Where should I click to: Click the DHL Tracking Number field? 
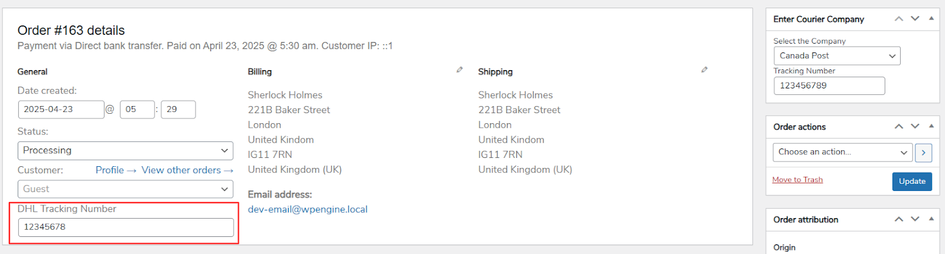coord(126,227)
